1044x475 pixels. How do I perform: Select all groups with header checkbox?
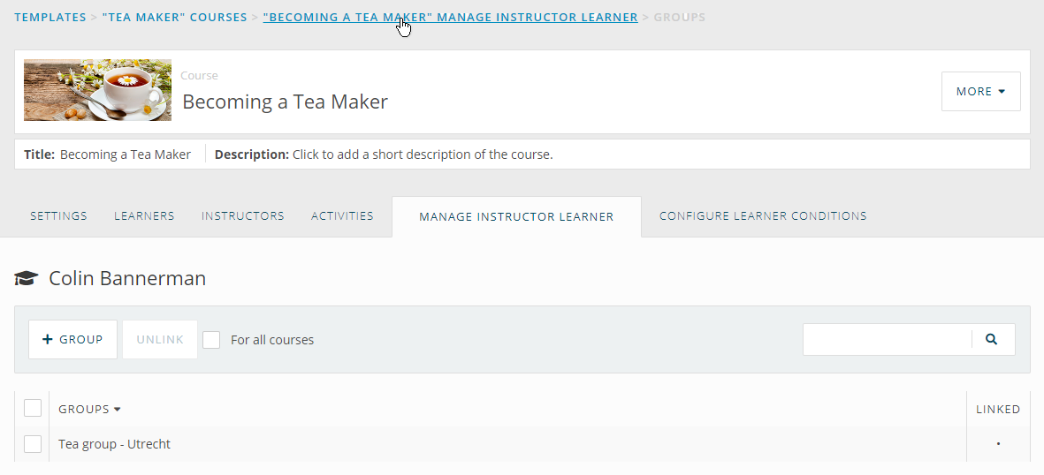33,408
